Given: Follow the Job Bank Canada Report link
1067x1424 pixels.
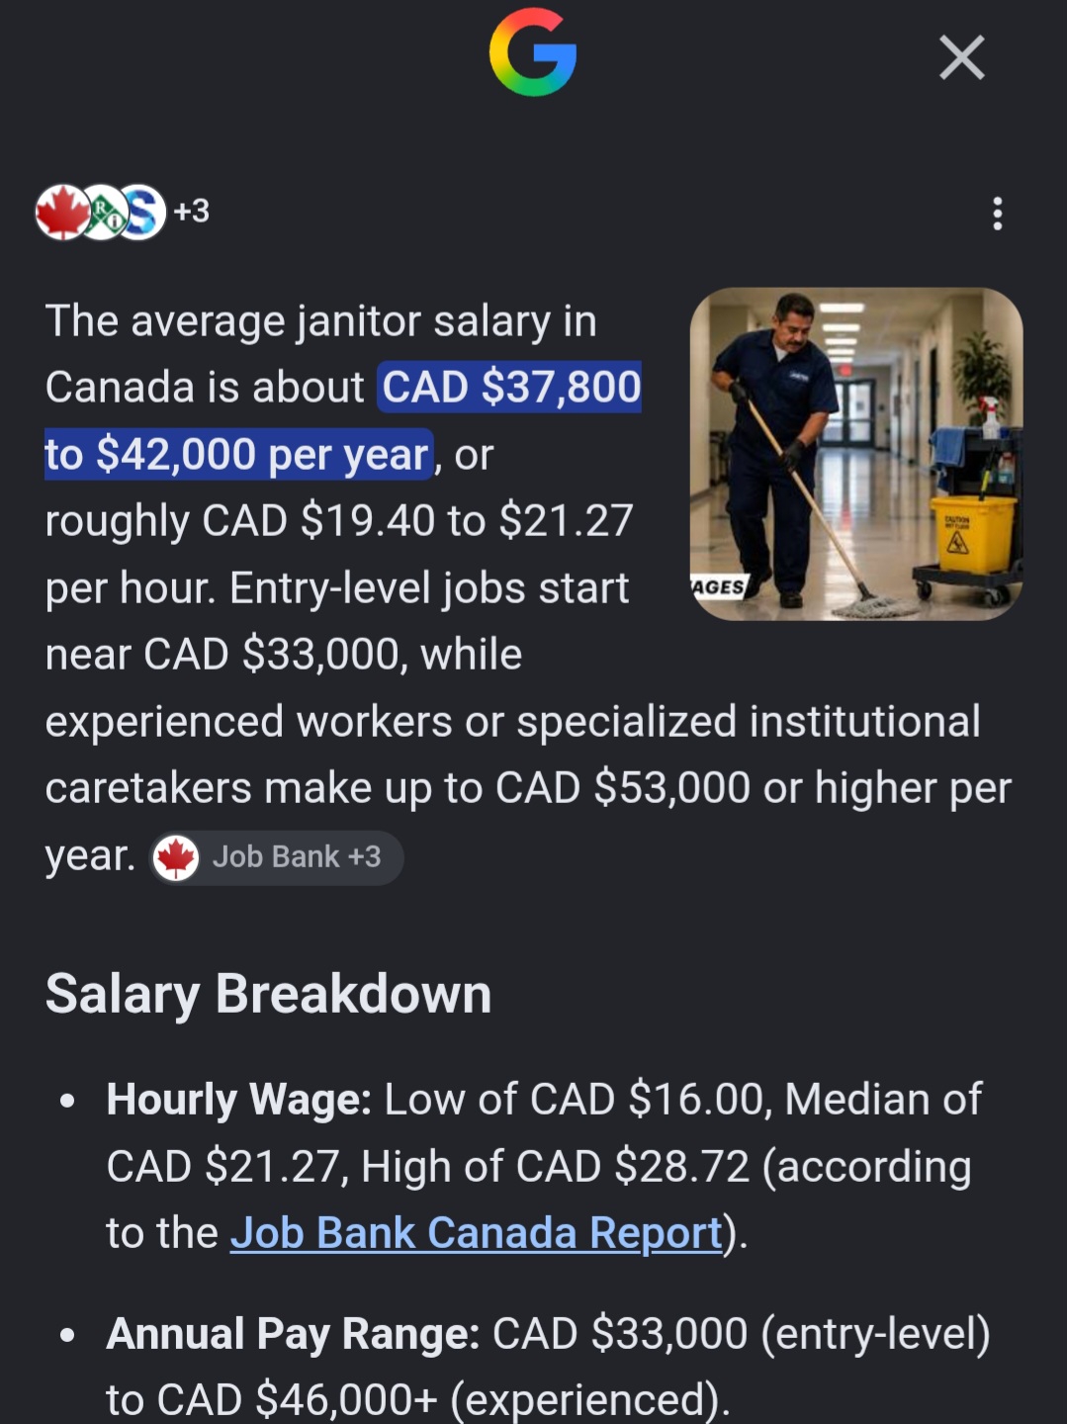Looking at the screenshot, I should (x=477, y=1233).
